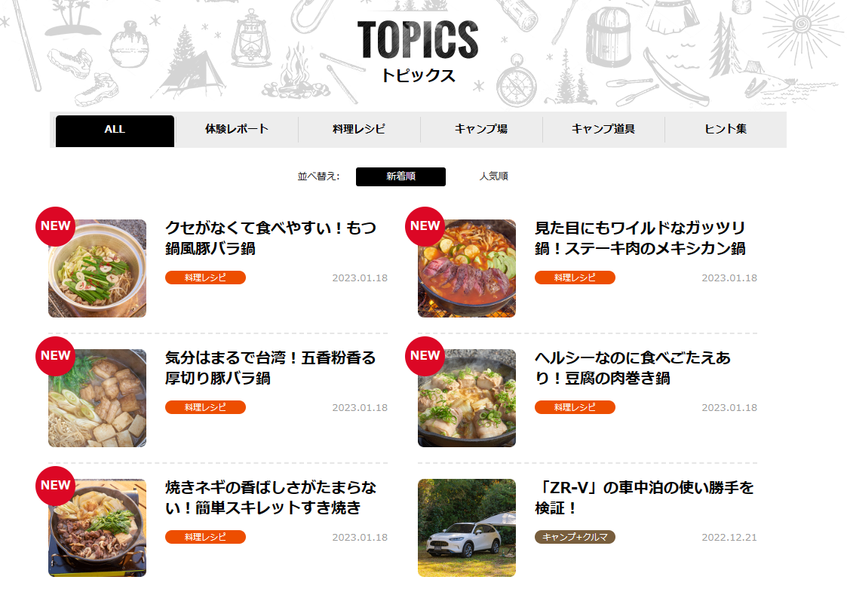847x592 pixels.
Task: Click the 厚切り豚バラ鍋 dish photo
Action: pos(97,398)
